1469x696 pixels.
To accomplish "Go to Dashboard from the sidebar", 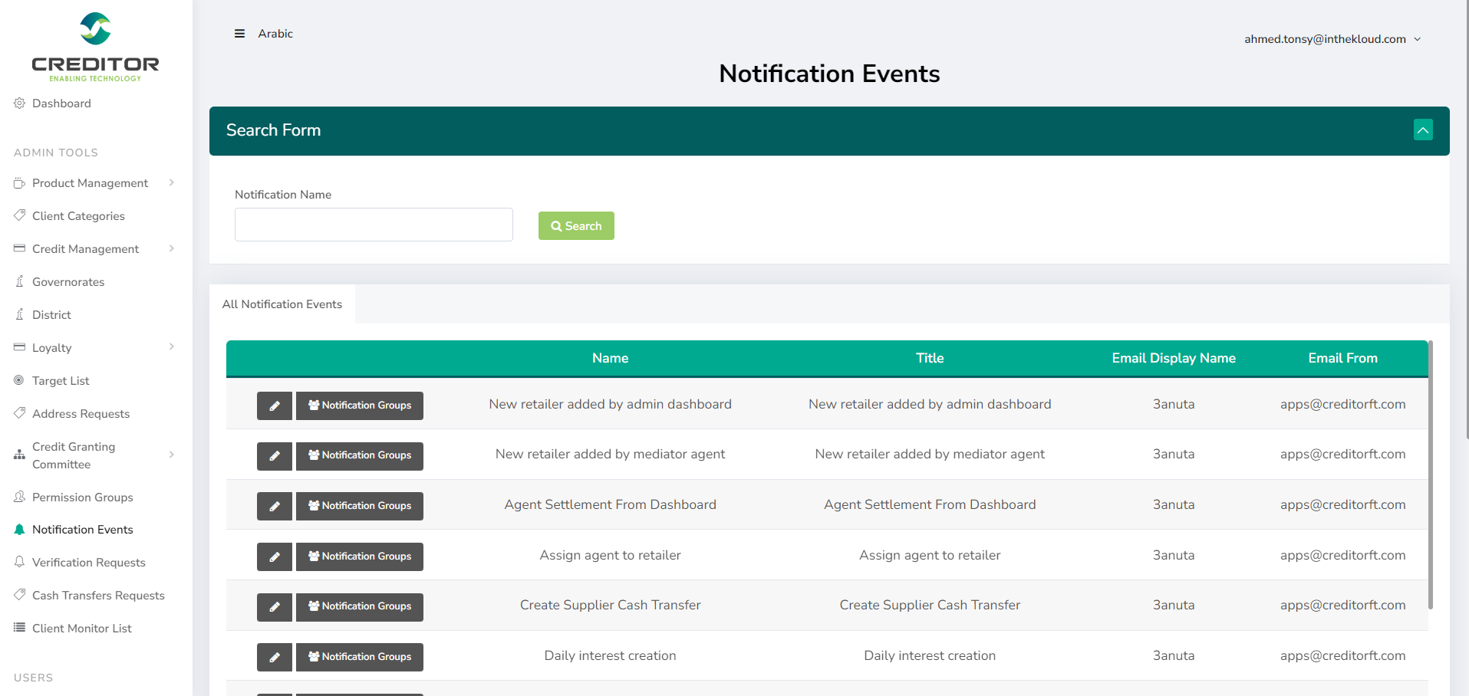I will pyautogui.click(x=61, y=103).
